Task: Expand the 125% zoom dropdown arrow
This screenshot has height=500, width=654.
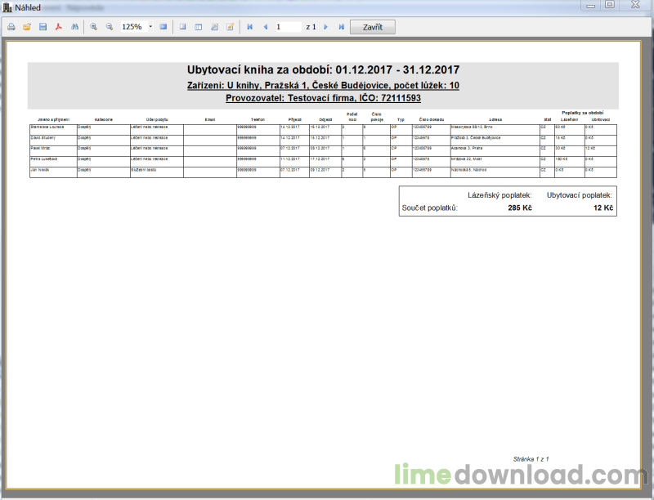Action: click(x=150, y=27)
